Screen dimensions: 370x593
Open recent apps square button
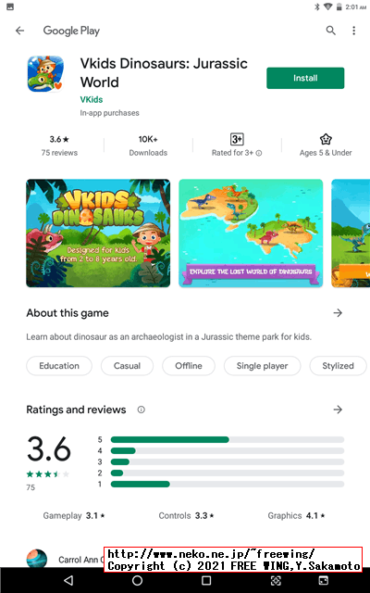206,580
